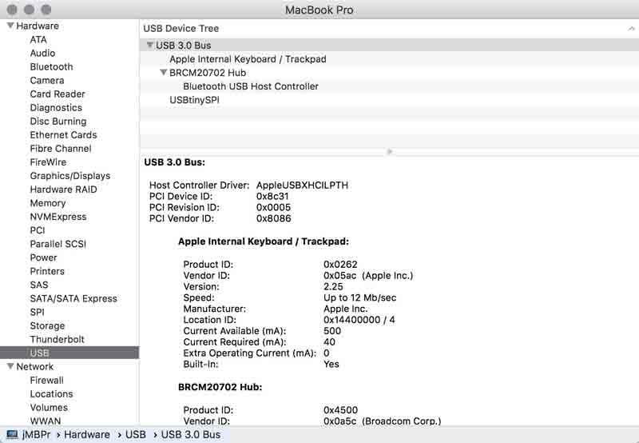
Task: Click the pane splitter handle
Action: coord(390,152)
